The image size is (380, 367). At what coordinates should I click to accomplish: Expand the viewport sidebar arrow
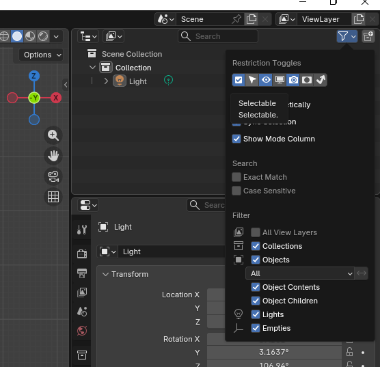click(x=66, y=85)
